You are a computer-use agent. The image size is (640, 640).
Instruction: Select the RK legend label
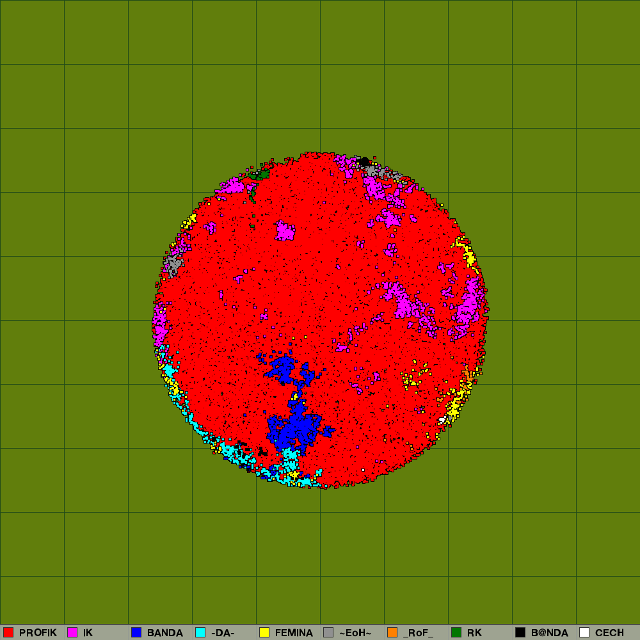coord(474,633)
